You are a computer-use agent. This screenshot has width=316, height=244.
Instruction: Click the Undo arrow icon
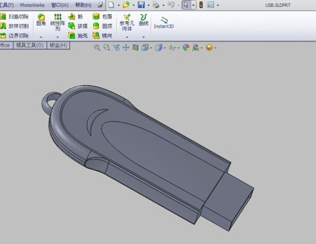(171, 4)
